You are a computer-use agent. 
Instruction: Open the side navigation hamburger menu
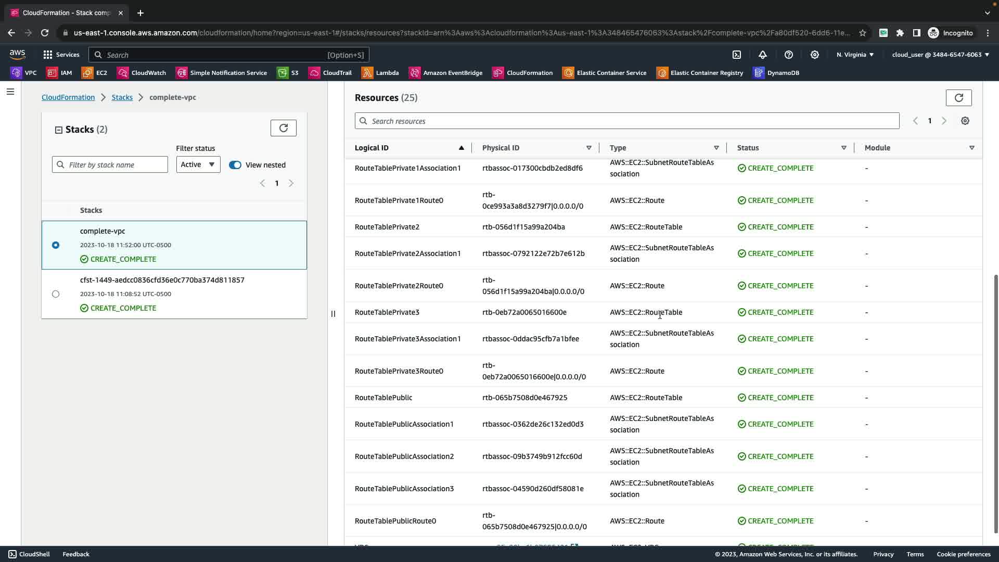click(x=10, y=92)
